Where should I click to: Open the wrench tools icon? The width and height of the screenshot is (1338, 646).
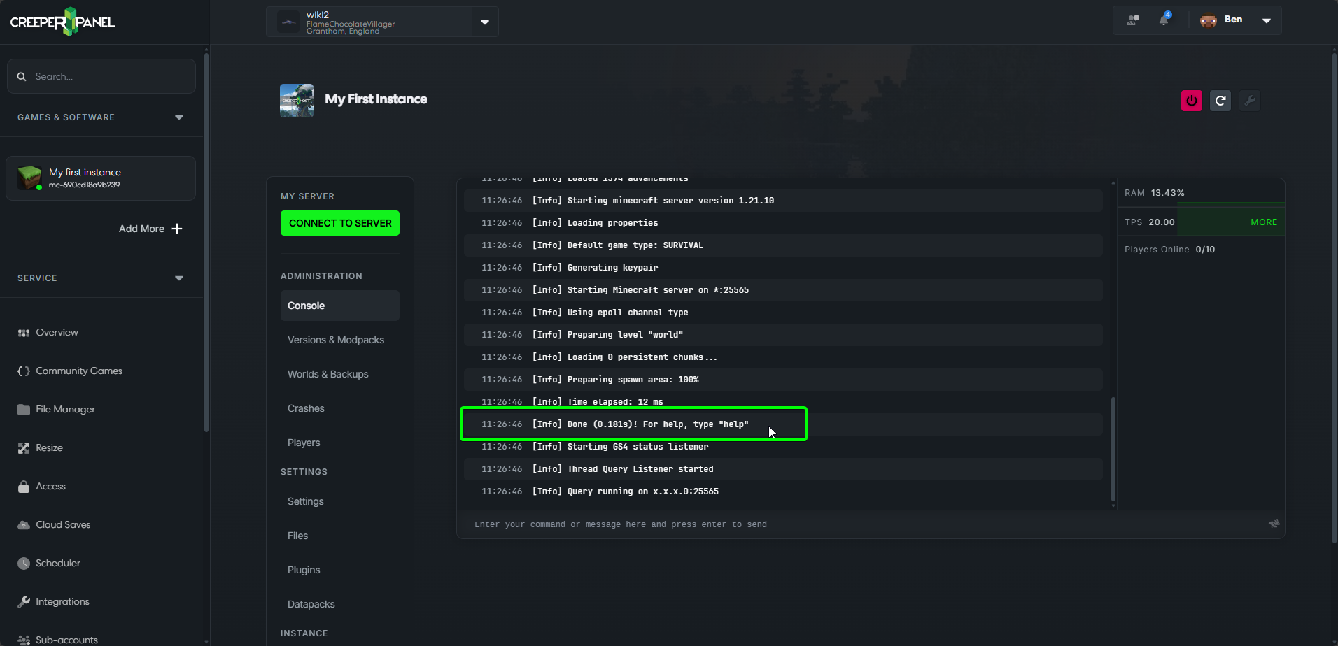1250,101
